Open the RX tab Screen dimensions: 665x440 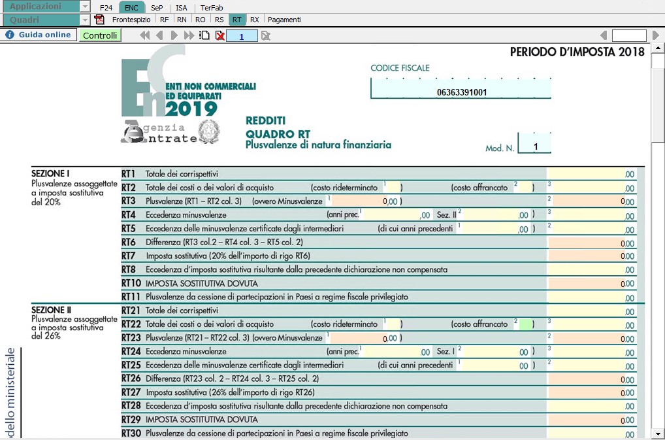[x=255, y=20]
